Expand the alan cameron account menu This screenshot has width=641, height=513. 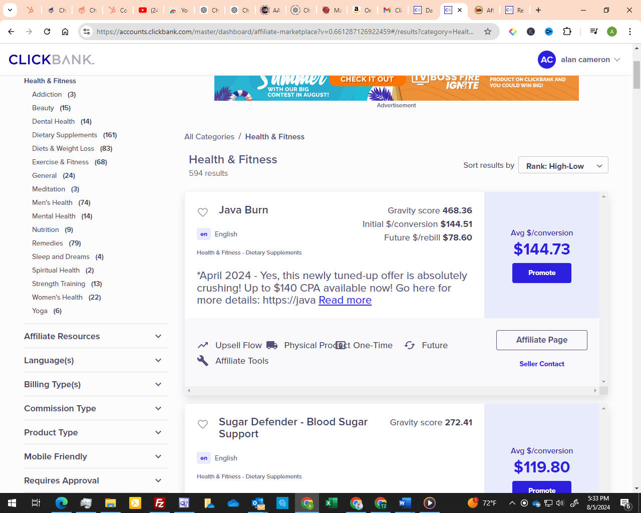point(617,60)
